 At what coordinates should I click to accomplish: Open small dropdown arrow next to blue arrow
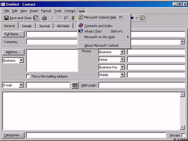click(x=137, y=18)
